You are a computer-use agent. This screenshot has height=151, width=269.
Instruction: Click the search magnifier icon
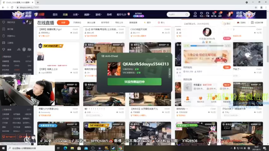[187, 14]
